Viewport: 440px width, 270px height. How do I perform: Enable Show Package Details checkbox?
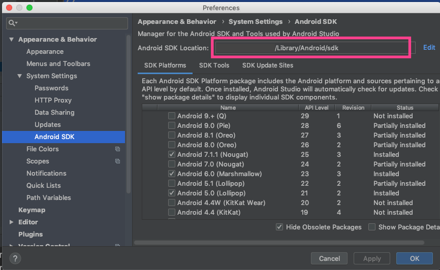coord(372,227)
